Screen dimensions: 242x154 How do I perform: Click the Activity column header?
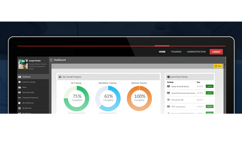click(x=170, y=82)
